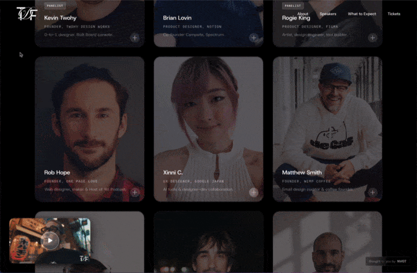Expand Rob Hope's bio with plus button
The width and height of the screenshot is (417, 273).
pyautogui.click(x=134, y=193)
